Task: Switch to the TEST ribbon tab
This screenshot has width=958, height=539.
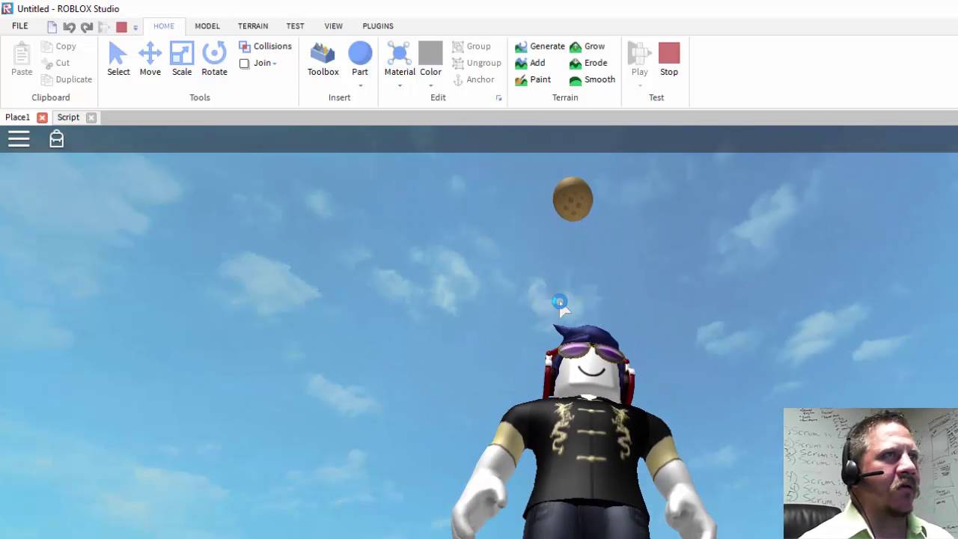Action: [x=295, y=26]
